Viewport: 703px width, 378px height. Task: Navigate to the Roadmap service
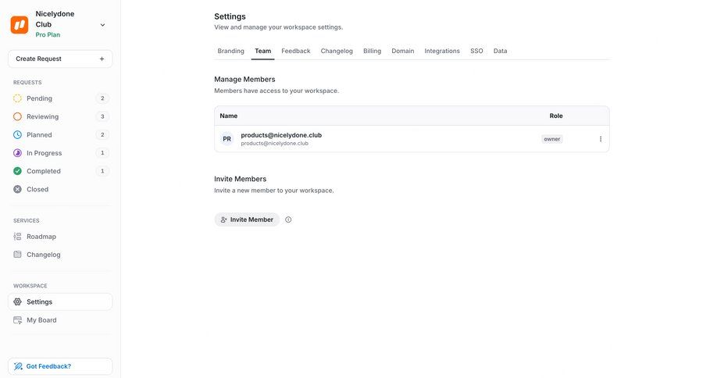coord(41,237)
